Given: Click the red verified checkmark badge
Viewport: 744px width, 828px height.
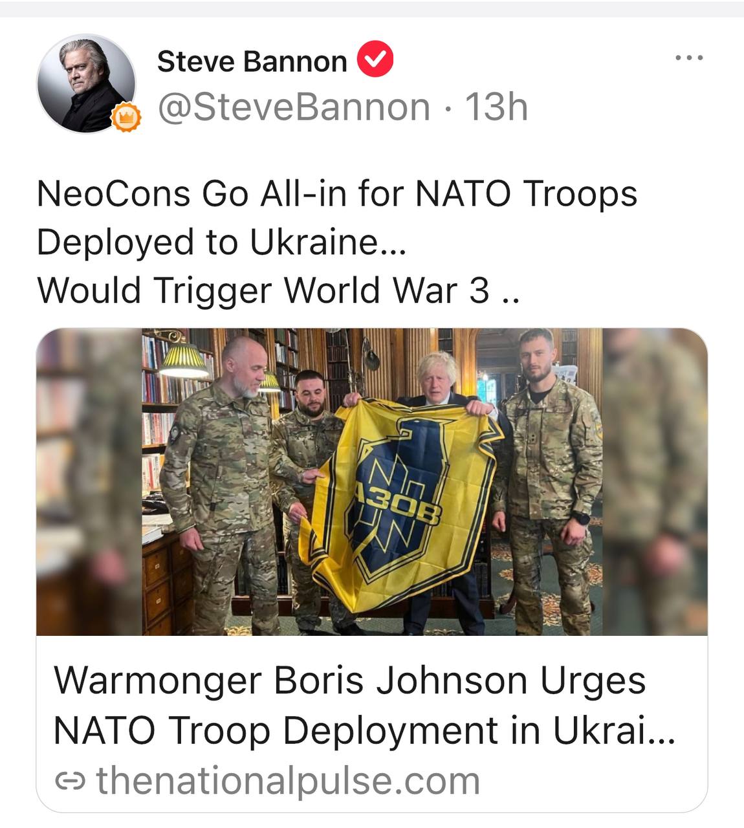Looking at the screenshot, I should [x=375, y=60].
